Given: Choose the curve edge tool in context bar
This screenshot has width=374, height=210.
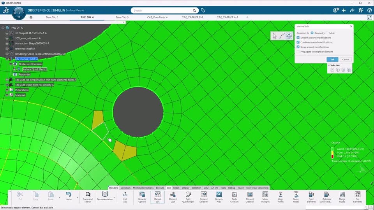Looking at the screenshot, I should coord(282,36).
